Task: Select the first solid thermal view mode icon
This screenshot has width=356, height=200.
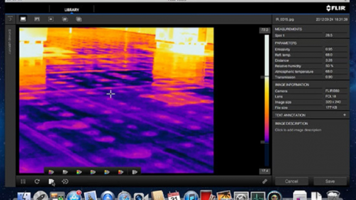Action: pos(23,19)
